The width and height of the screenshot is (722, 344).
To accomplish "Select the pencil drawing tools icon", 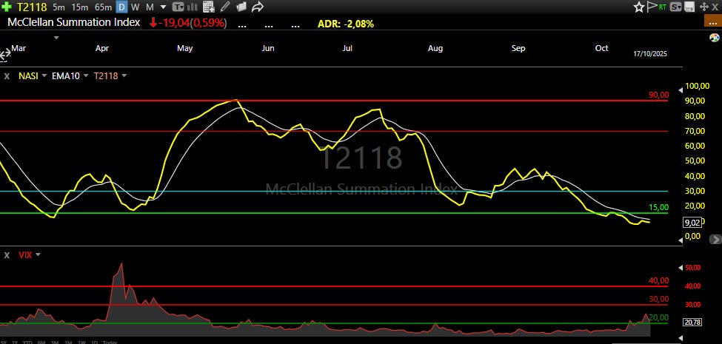I will [224, 7].
